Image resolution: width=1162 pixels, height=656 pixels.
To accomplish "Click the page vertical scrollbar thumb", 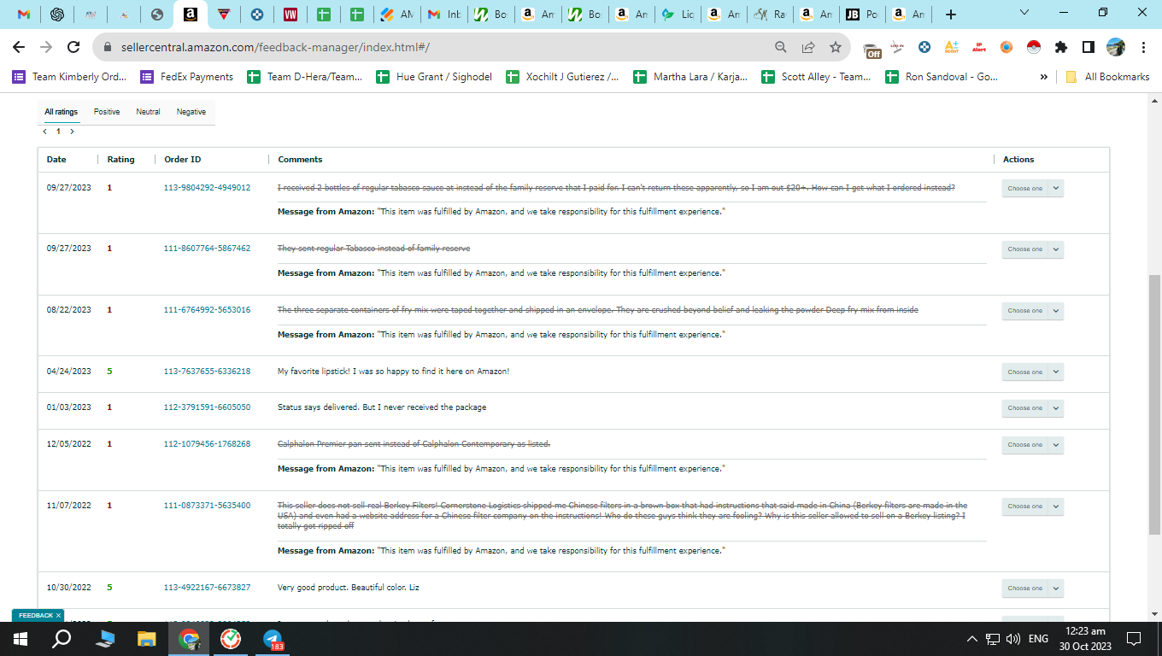I will coord(1154,405).
